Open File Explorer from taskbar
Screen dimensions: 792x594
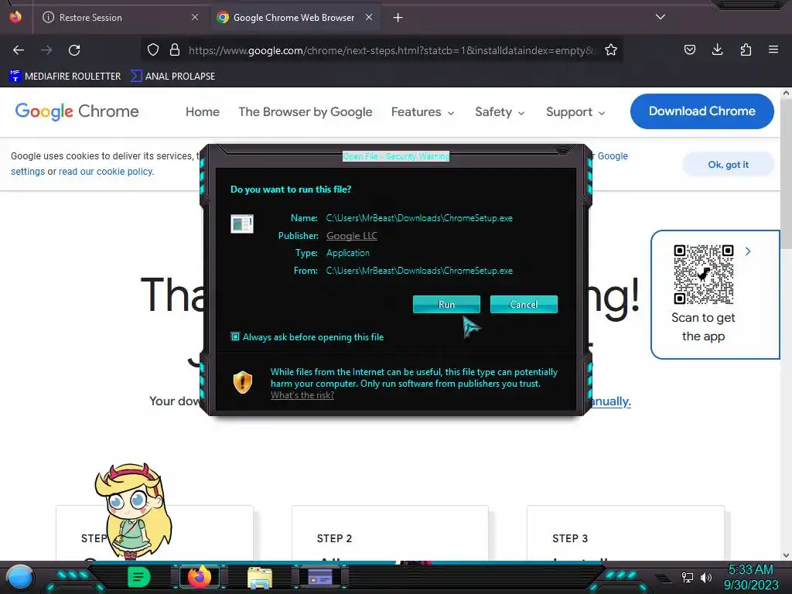260,577
